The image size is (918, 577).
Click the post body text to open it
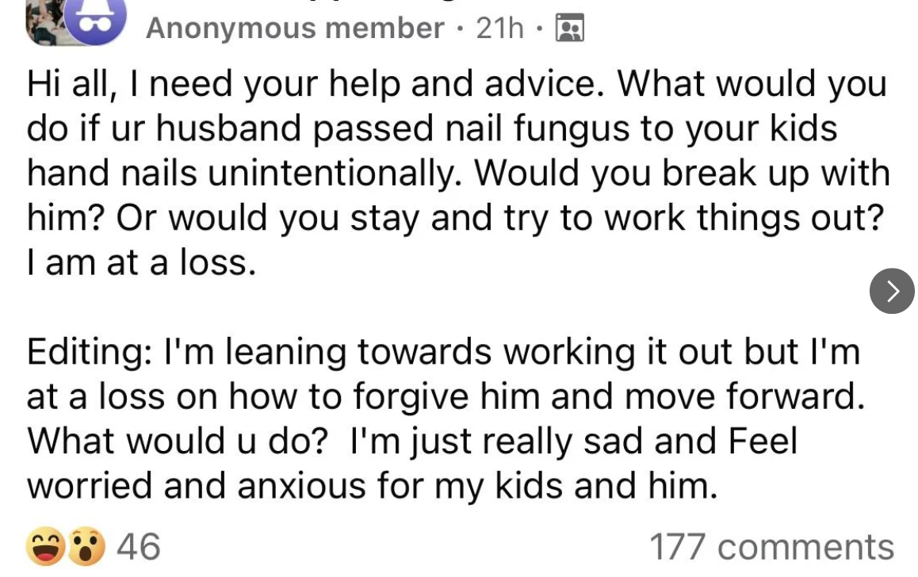tap(396, 173)
